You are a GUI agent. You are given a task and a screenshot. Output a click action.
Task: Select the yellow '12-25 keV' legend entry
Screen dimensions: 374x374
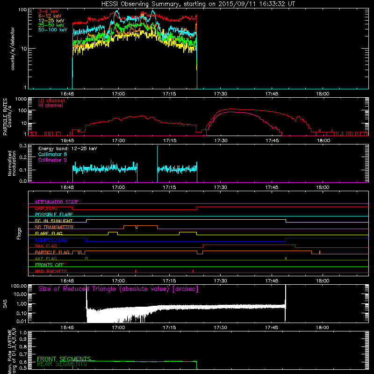[x=51, y=21]
